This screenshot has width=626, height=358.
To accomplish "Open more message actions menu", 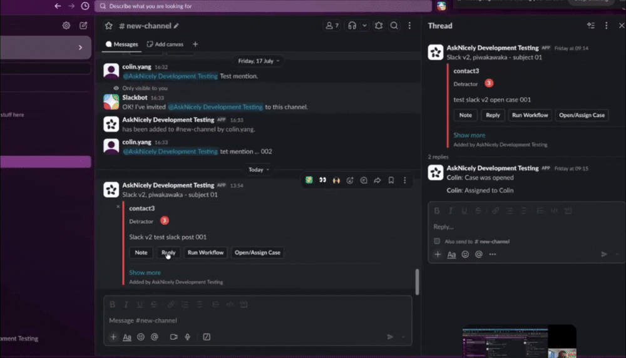I will click(x=405, y=180).
